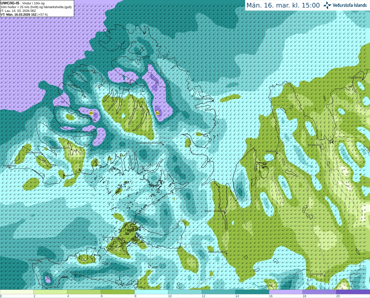Select the Stykkishólmur station label
The width and height of the screenshot is (370, 298).
(x=111, y=237)
